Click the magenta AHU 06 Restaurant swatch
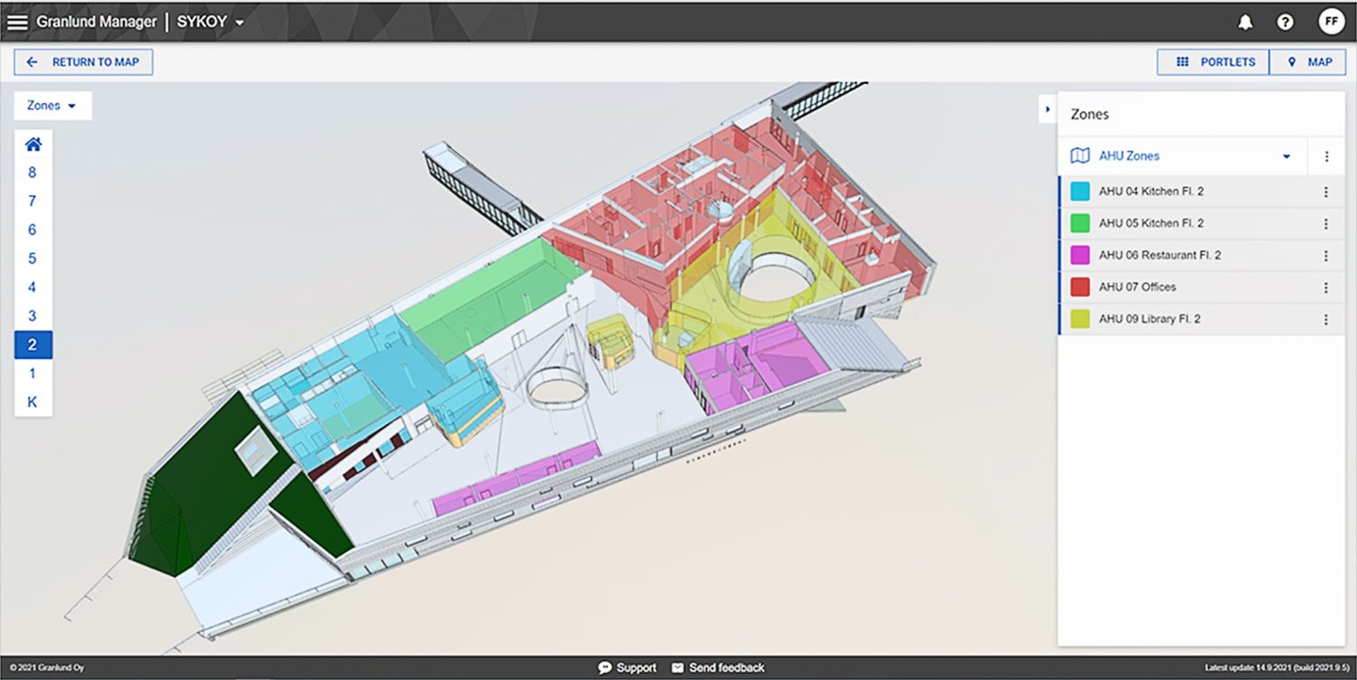This screenshot has height=680, width=1357. pos(1079,255)
